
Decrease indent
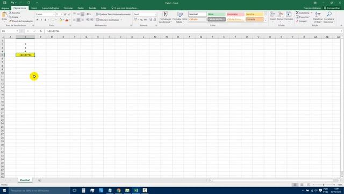point(88,20)
